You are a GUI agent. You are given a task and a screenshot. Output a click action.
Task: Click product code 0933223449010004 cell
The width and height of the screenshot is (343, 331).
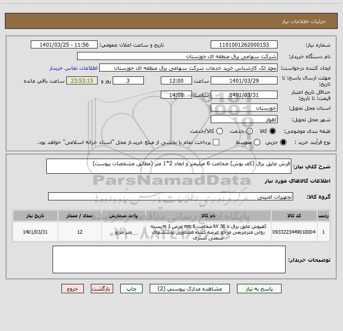(294, 232)
